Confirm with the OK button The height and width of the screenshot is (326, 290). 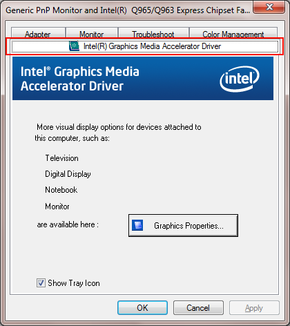click(142, 307)
